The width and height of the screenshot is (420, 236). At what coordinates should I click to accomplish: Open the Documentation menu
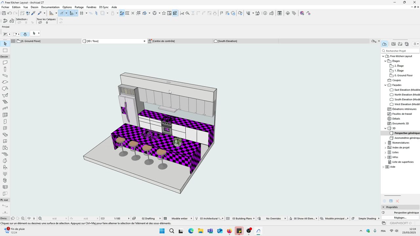click(50, 7)
